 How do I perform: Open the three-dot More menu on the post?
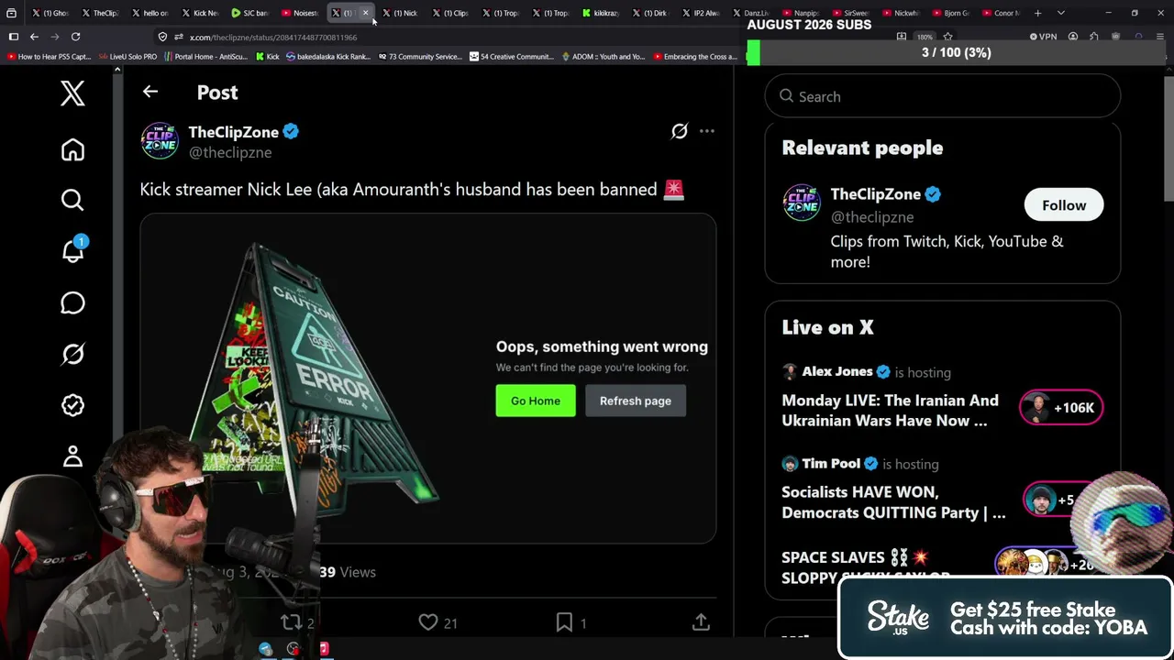coord(707,131)
